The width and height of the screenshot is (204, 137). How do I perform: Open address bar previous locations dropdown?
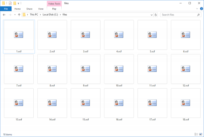coord(151,15)
